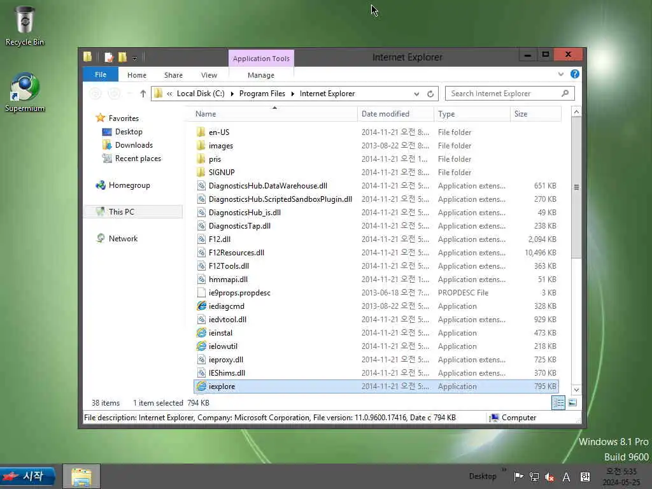Select DiagnosticsHub.ScriptedSandboxPlugin.dll row

pos(376,199)
